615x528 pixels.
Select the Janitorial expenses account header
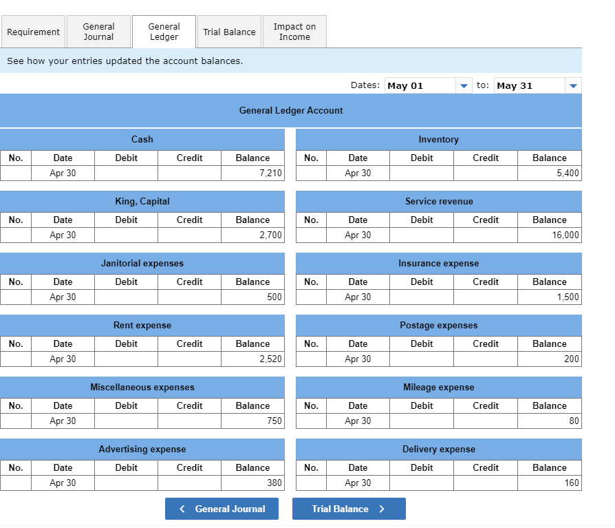142,264
